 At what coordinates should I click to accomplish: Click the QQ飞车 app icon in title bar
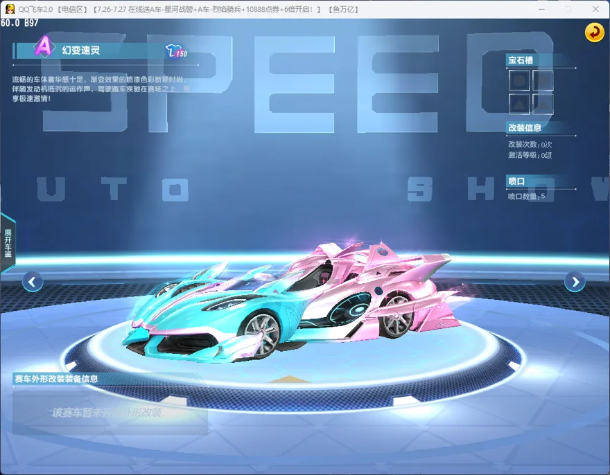[x=10, y=9]
